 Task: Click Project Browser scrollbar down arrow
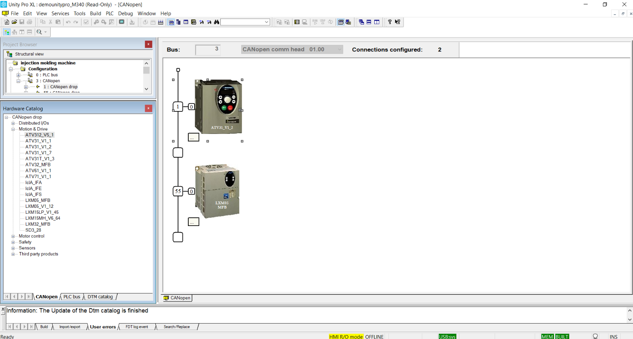pyautogui.click(x=146, y=89)
